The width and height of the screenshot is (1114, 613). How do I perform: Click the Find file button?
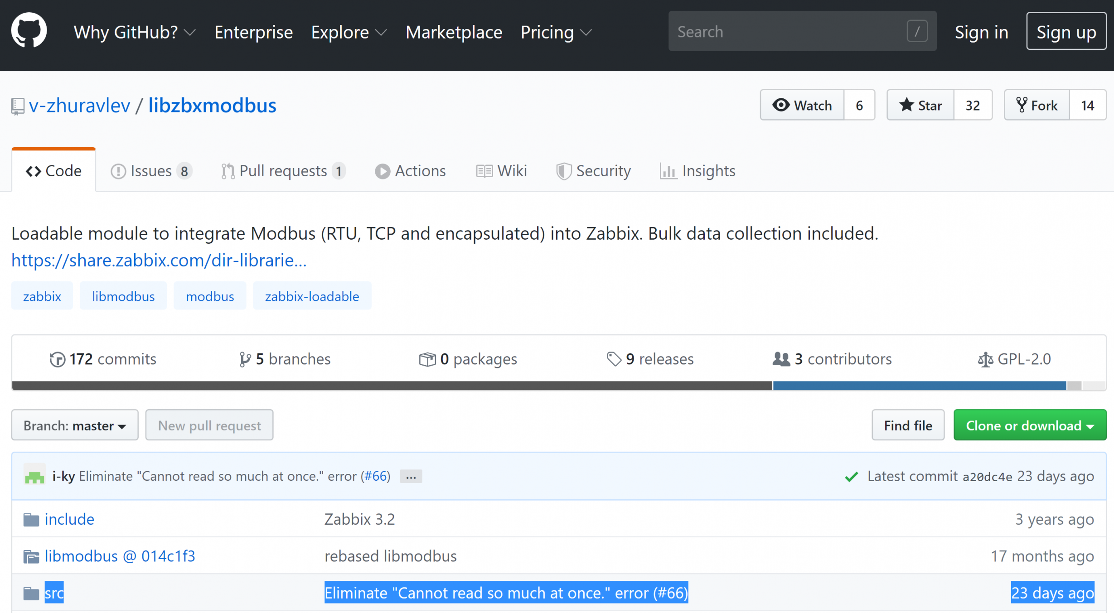(x=908, y=425)
